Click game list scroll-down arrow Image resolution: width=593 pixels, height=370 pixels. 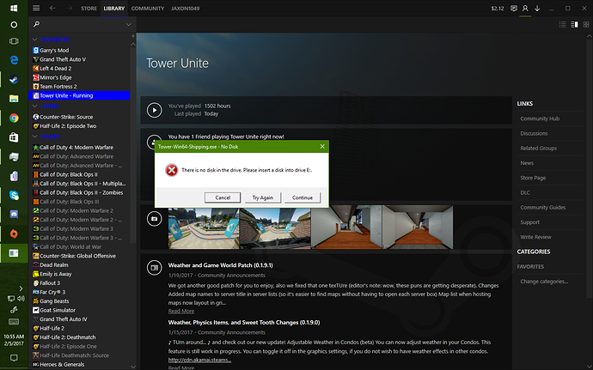coord(132,367)
